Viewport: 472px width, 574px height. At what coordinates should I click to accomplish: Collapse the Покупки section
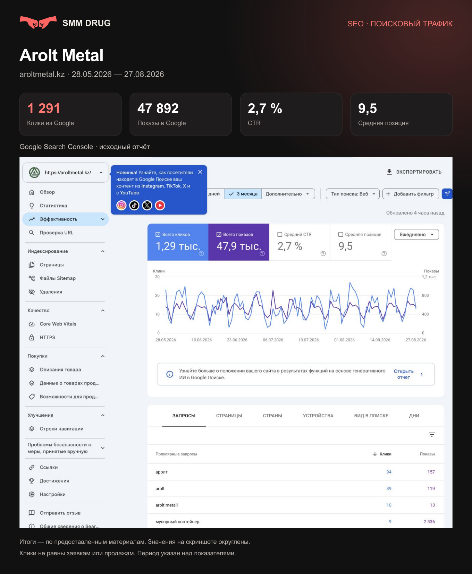[x=103, y=356]
